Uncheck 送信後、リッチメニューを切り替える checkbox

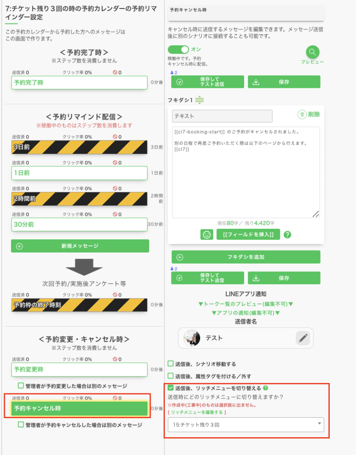(x=171, y=388)
